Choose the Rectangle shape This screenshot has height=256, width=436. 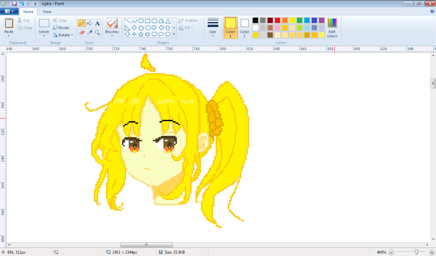click(147, 21)
